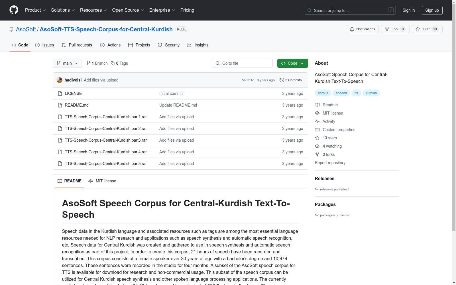Open TTS-Speech-Corpus-Central-Kurdish.part1.rar file
Image resolution: width=456 pixels, height=285 pixels.
[106, 117]
